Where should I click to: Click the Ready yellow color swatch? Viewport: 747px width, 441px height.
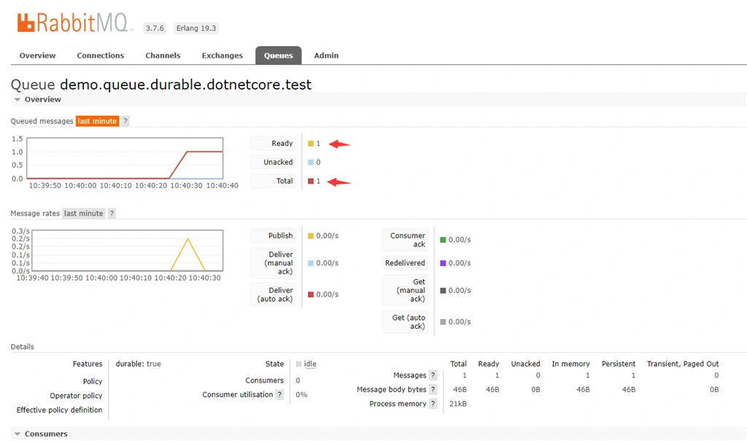311,144
